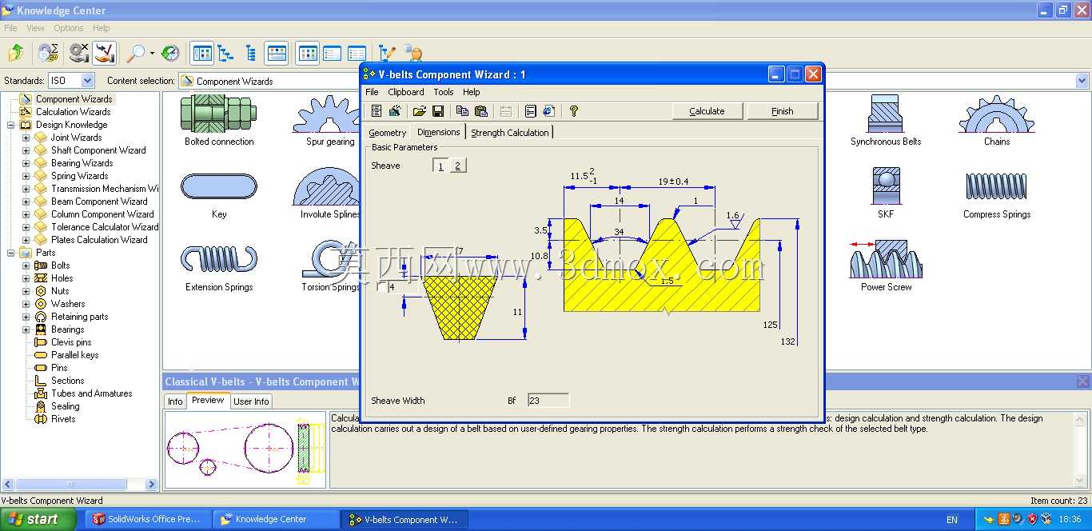
Task: Click the wizard's calculator toolbar icon
Action: (394, 111)
